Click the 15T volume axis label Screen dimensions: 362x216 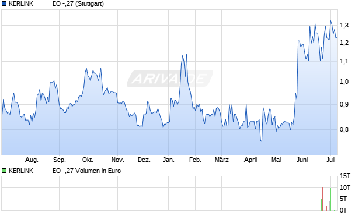pyautogui.click(x=345, y=176)
